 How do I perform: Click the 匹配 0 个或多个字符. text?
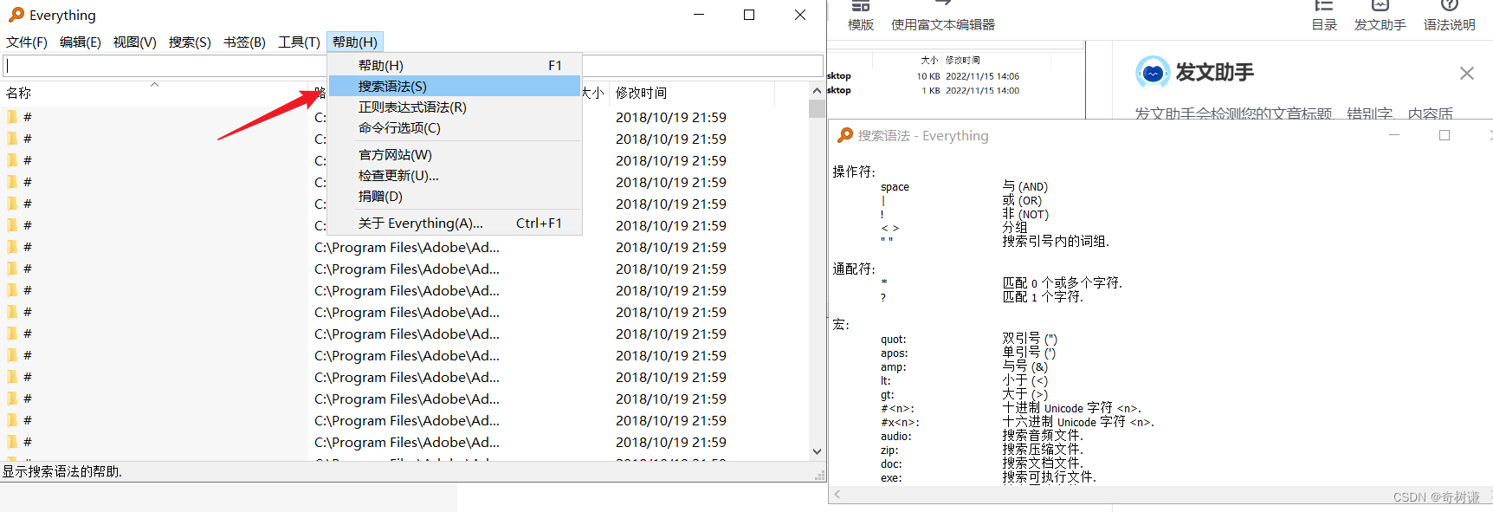tap(1062, 282)
